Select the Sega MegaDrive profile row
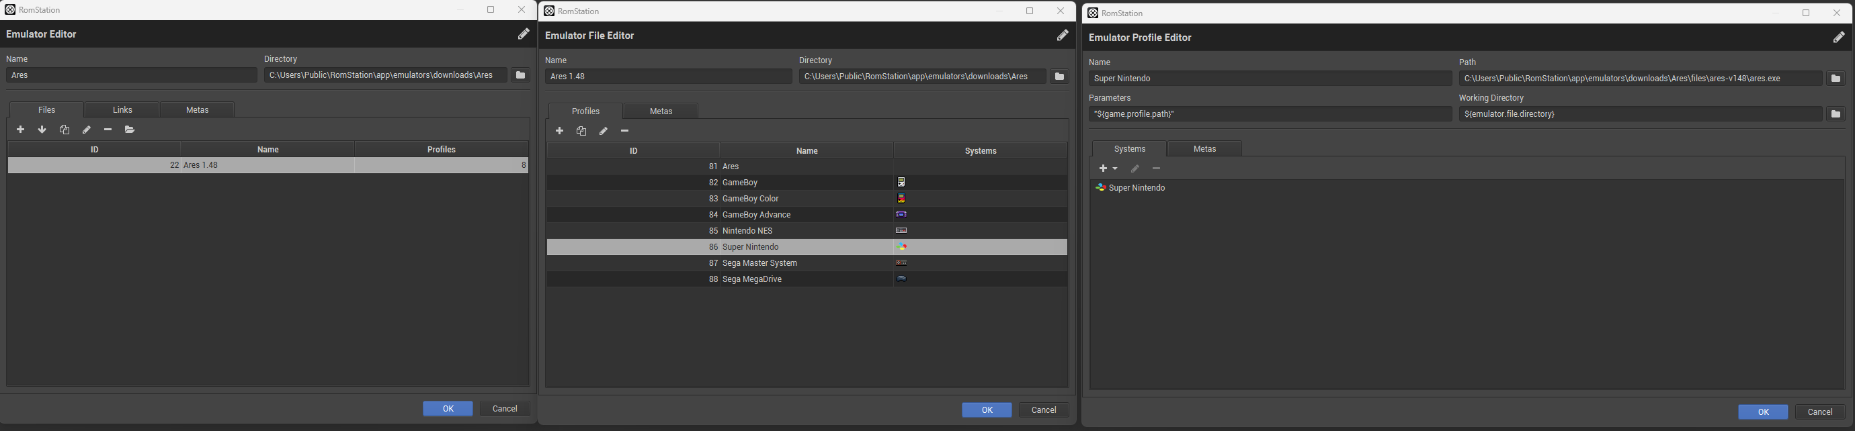The image size is (1855, 431). [x=807, y=279]
